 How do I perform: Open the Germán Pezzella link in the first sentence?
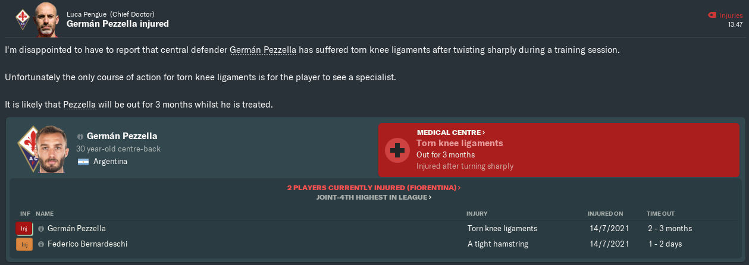pos(262,51)
